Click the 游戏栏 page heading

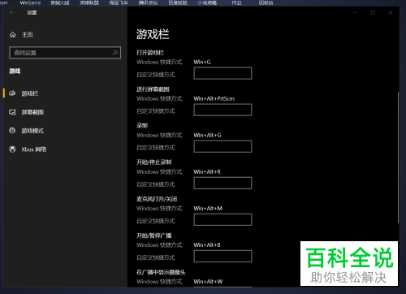pos(153,34)
